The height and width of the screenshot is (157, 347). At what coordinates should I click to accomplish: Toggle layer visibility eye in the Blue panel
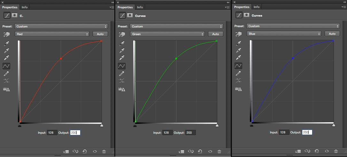327,151
